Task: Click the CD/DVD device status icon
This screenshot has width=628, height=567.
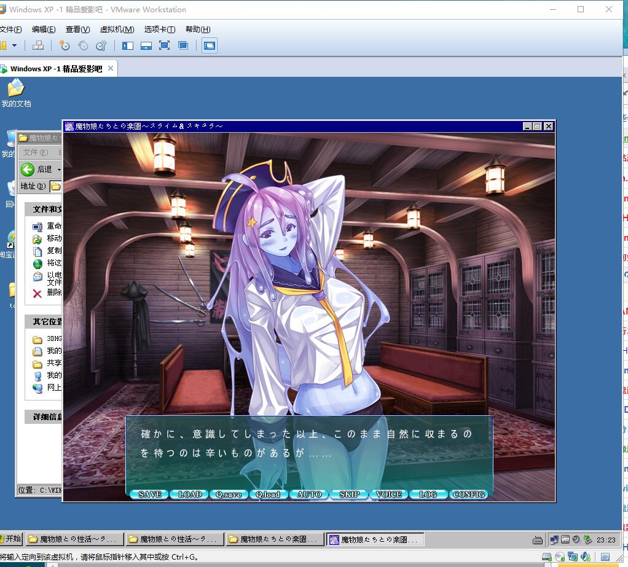Action: click(x=560, y=557)
